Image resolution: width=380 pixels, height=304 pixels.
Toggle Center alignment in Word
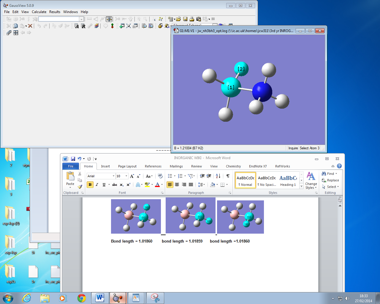(177, 185)
